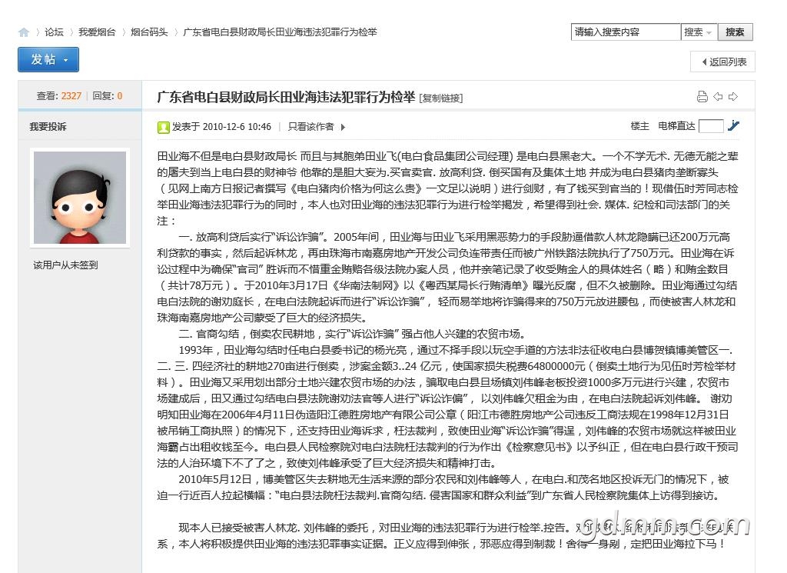Viewport: 787px width, 573px height.
Task: Click the green post author icon
Action: pyautogui.click(x=163, y=127)
